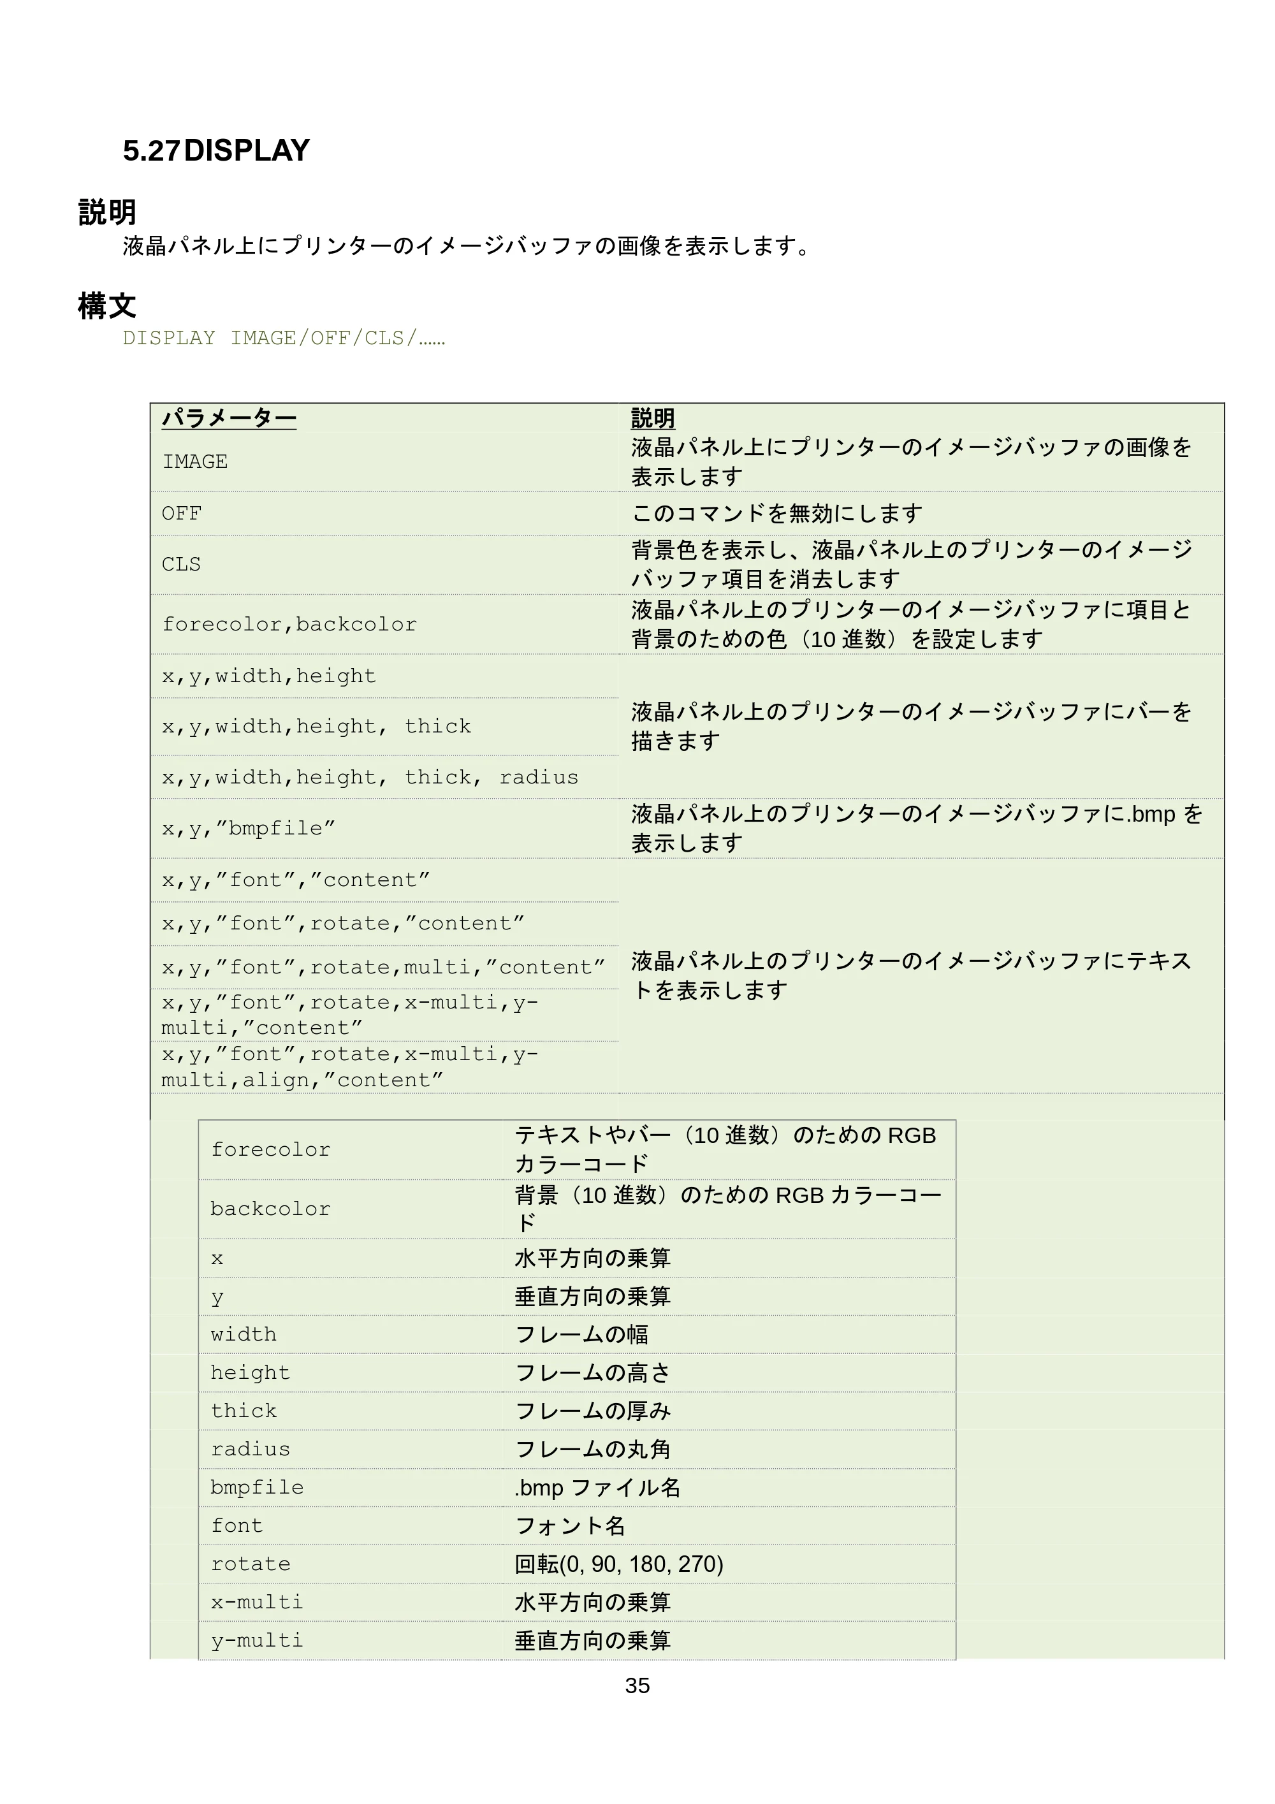Click the "構文" section heading
Image resolution: width=1275 pixels, height=1804 pixels.
coord(108,305)
